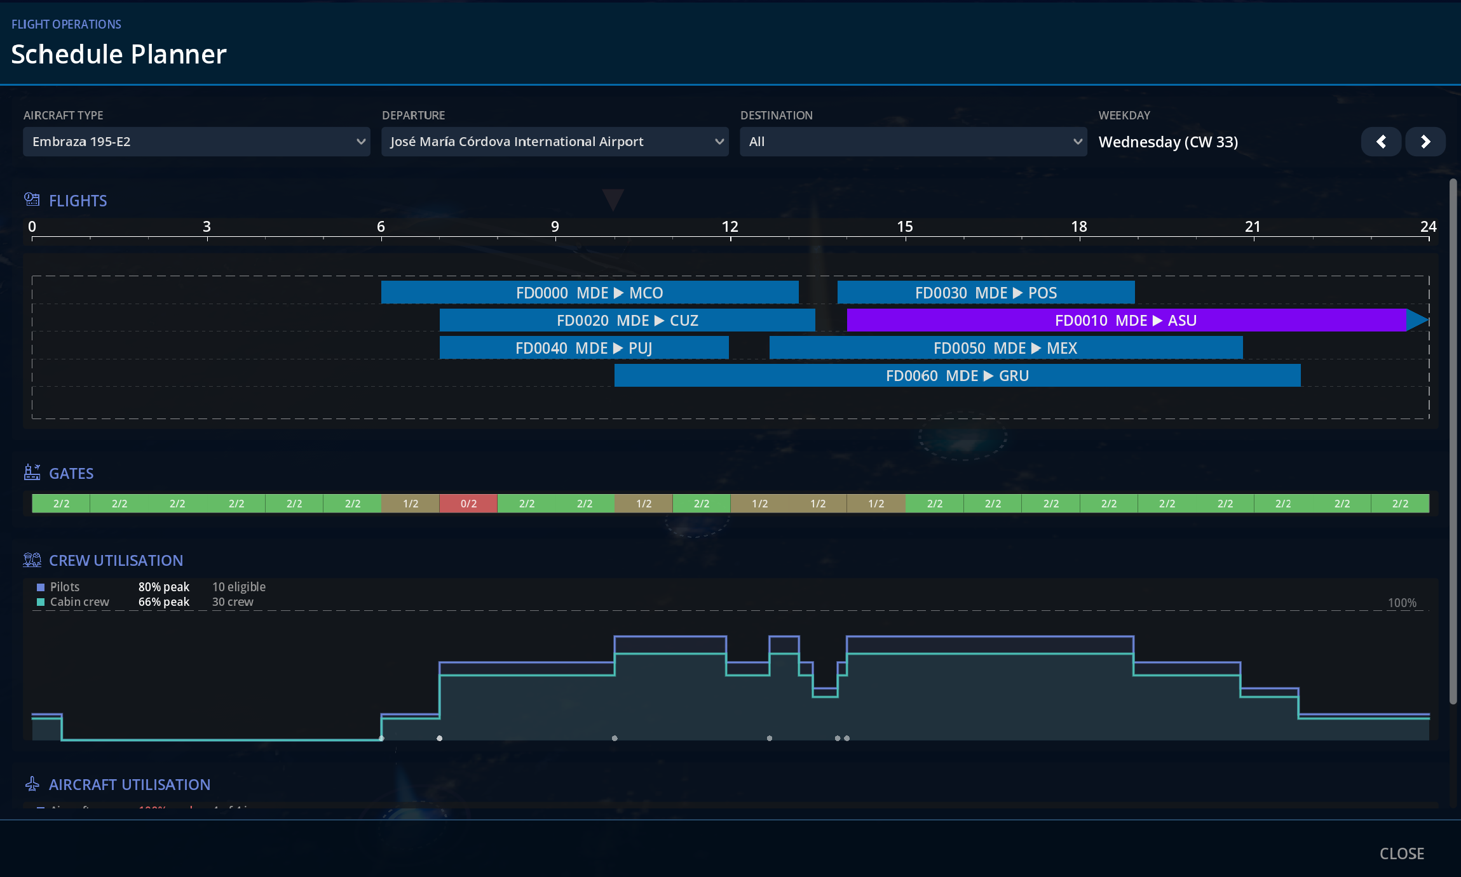
Task: Click the Pilots purple legend swatch
Action: [41, 587]
